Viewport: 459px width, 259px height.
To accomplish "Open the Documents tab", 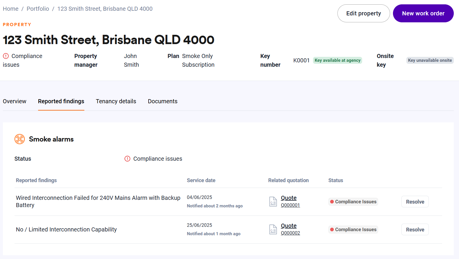I will [163, 101].
